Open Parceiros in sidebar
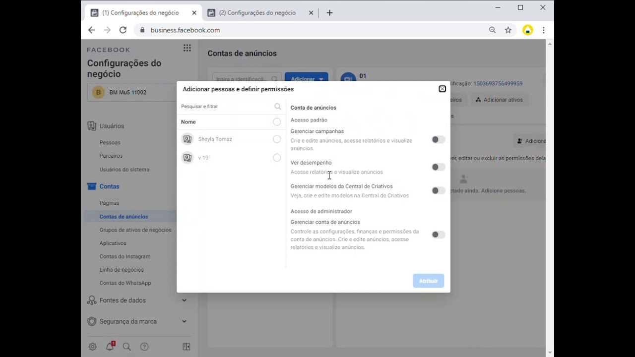The image size is (635, 357). coord(111,156)
